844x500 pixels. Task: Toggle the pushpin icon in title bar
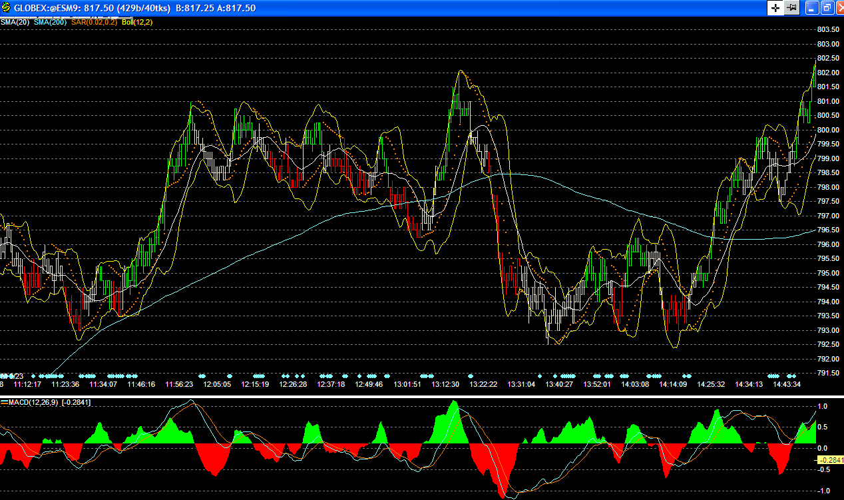coord(791,8)
